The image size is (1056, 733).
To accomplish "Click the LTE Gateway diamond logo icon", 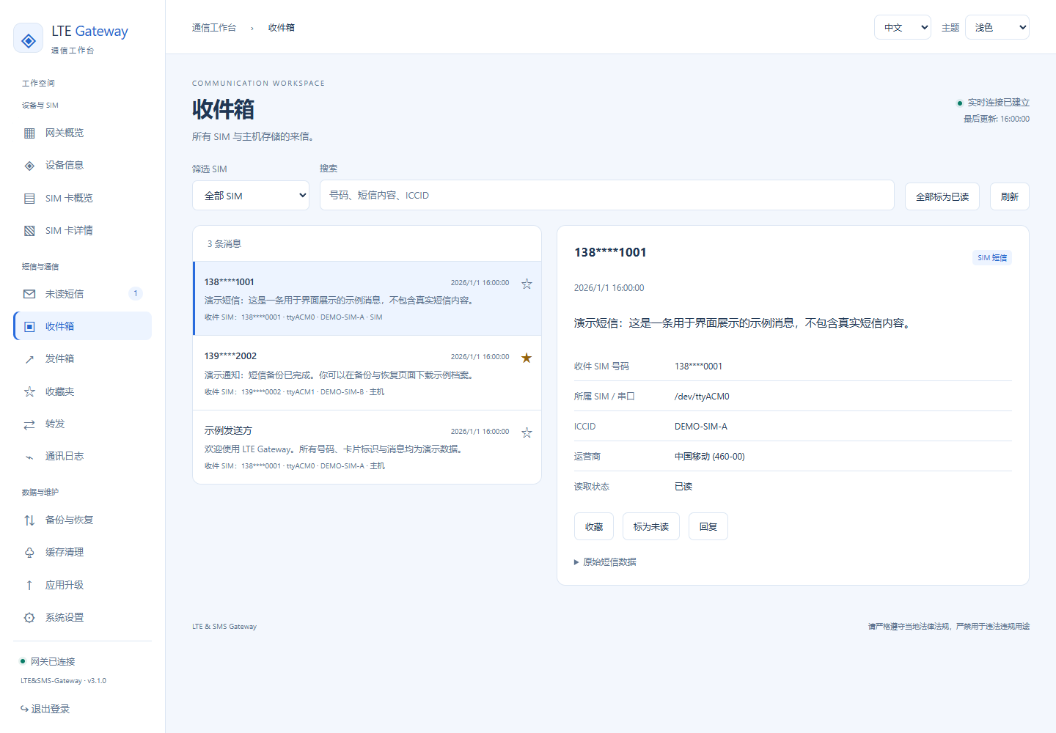I will point(29,40).
